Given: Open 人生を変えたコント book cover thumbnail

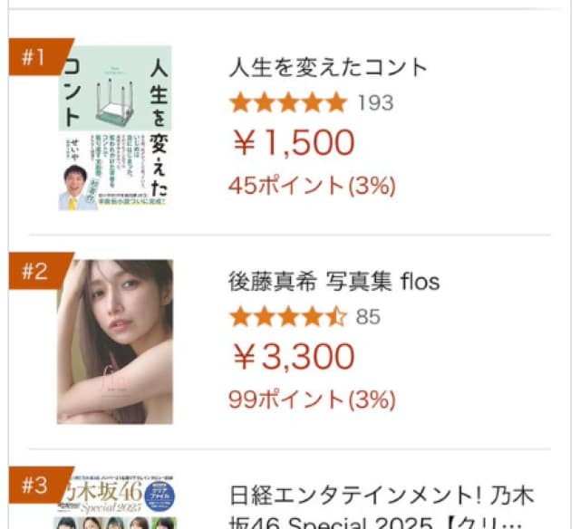Looking at the screenshot, I should click(115, 128).
